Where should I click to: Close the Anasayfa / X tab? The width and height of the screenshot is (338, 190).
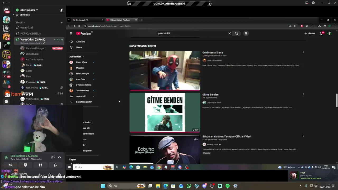102,20
